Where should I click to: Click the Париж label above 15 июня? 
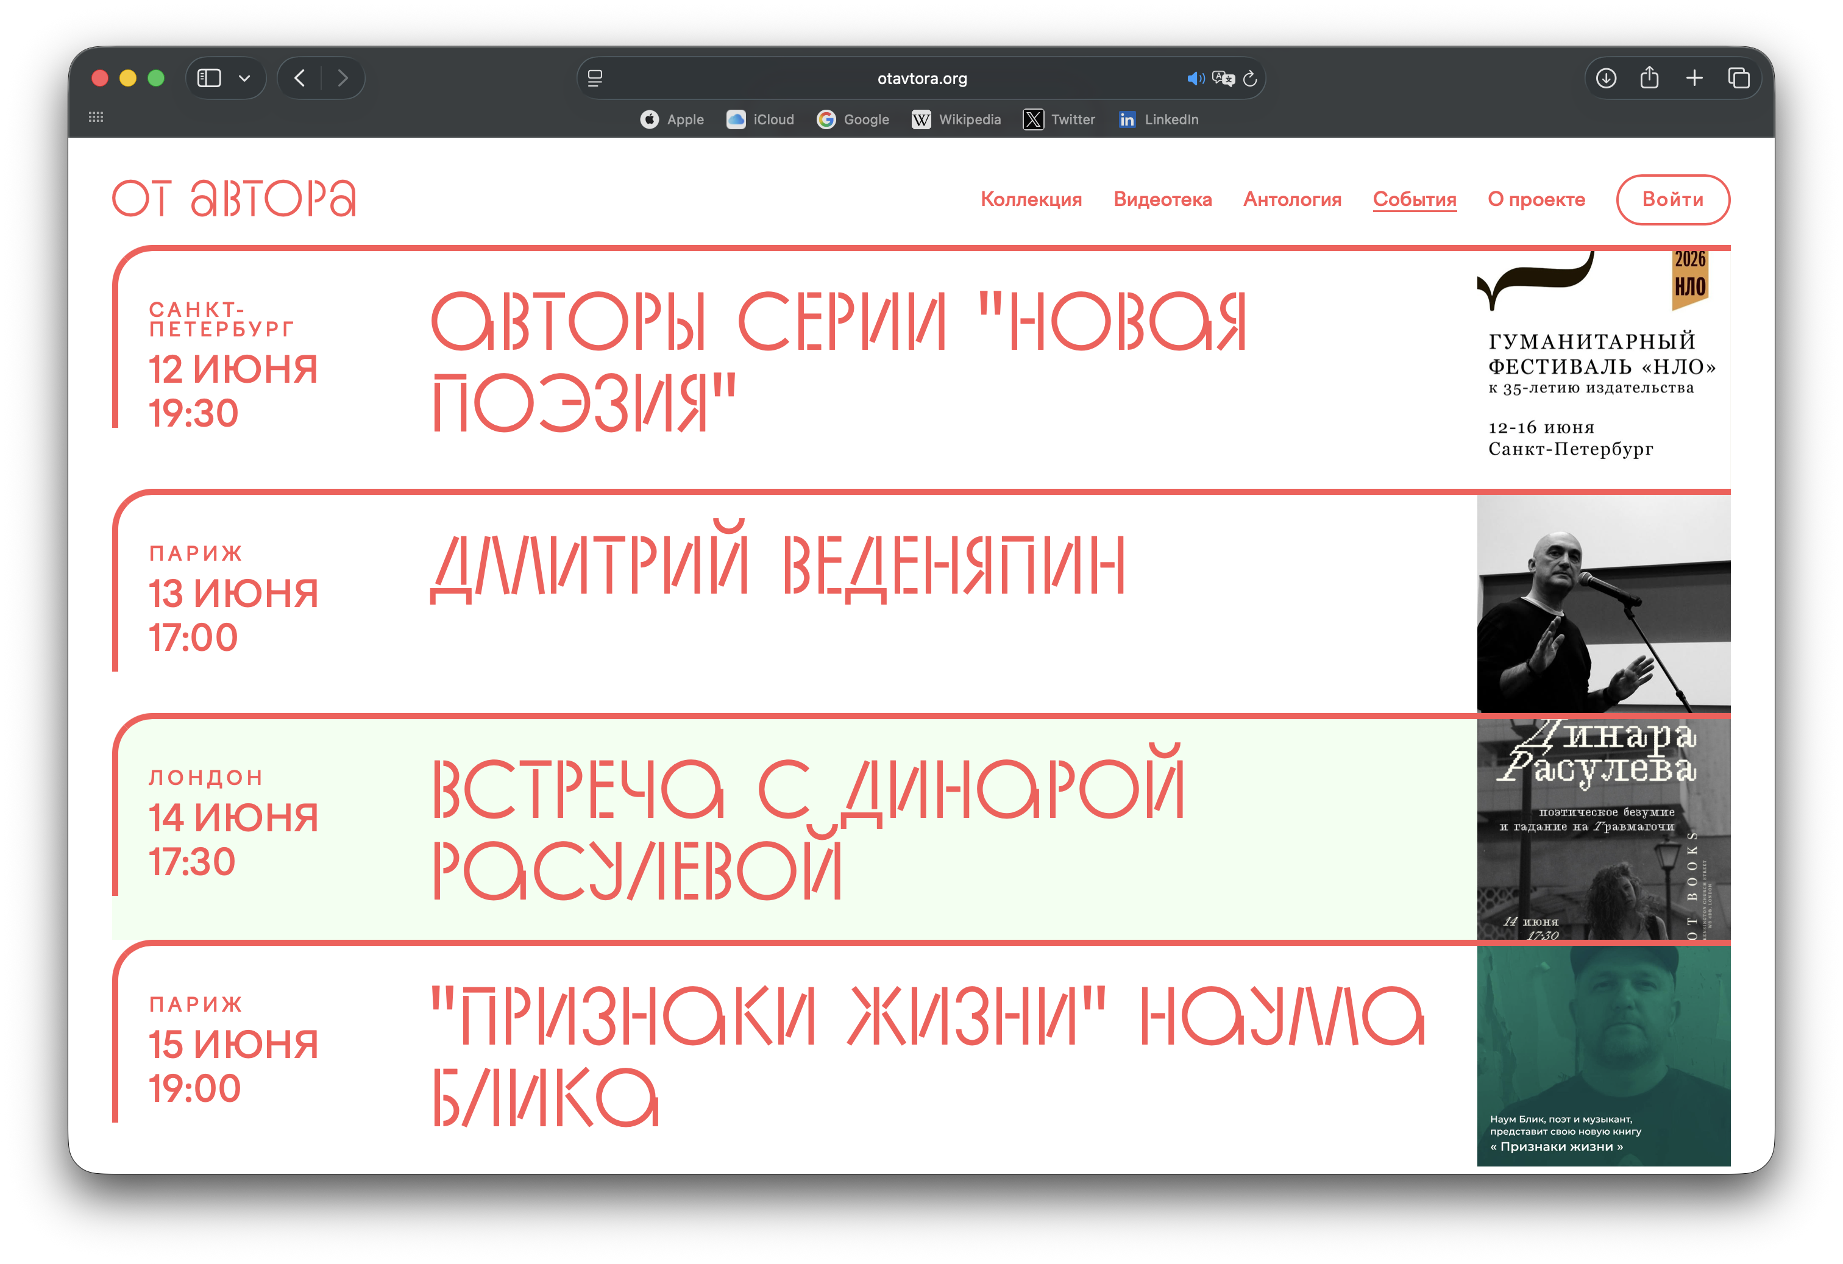[195, 1004]
